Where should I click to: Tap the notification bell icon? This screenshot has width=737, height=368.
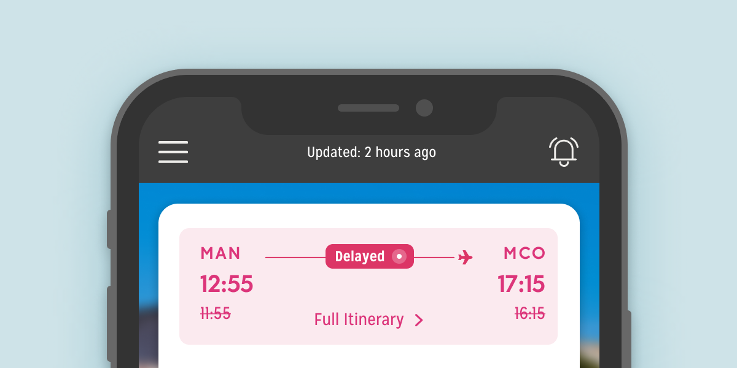point(563,151)
